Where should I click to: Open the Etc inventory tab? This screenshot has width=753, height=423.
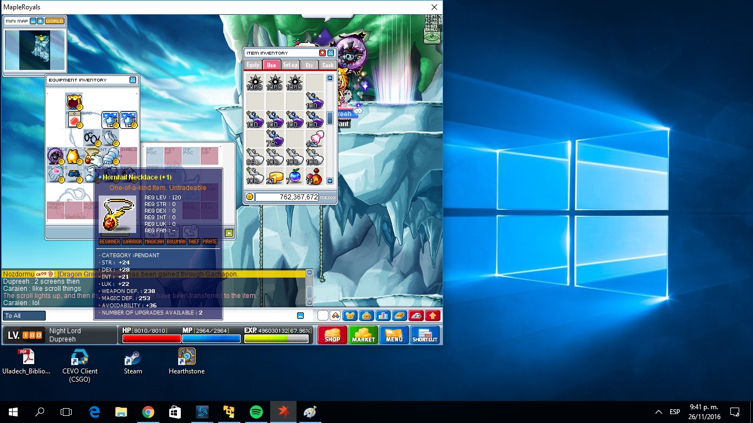point(309,64)
